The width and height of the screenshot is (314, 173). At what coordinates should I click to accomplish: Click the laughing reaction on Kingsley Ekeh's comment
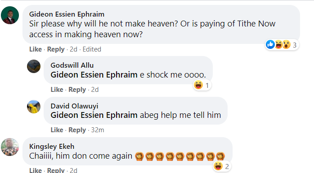218,166
